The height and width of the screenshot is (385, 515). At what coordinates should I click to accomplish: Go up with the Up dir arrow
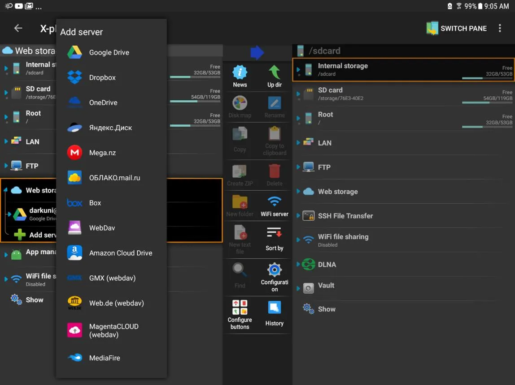pos(274,77)
